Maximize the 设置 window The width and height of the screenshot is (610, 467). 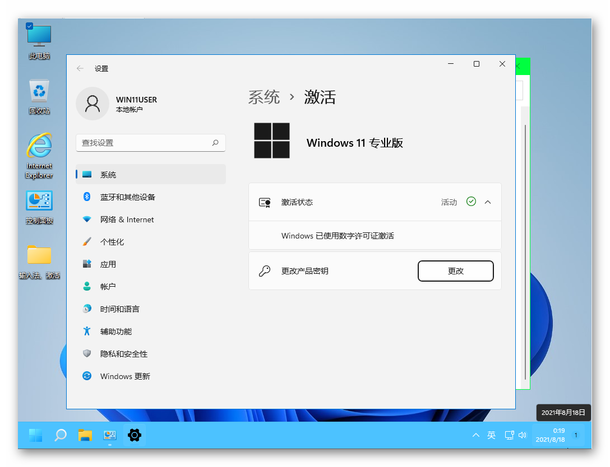pos(476,64)
